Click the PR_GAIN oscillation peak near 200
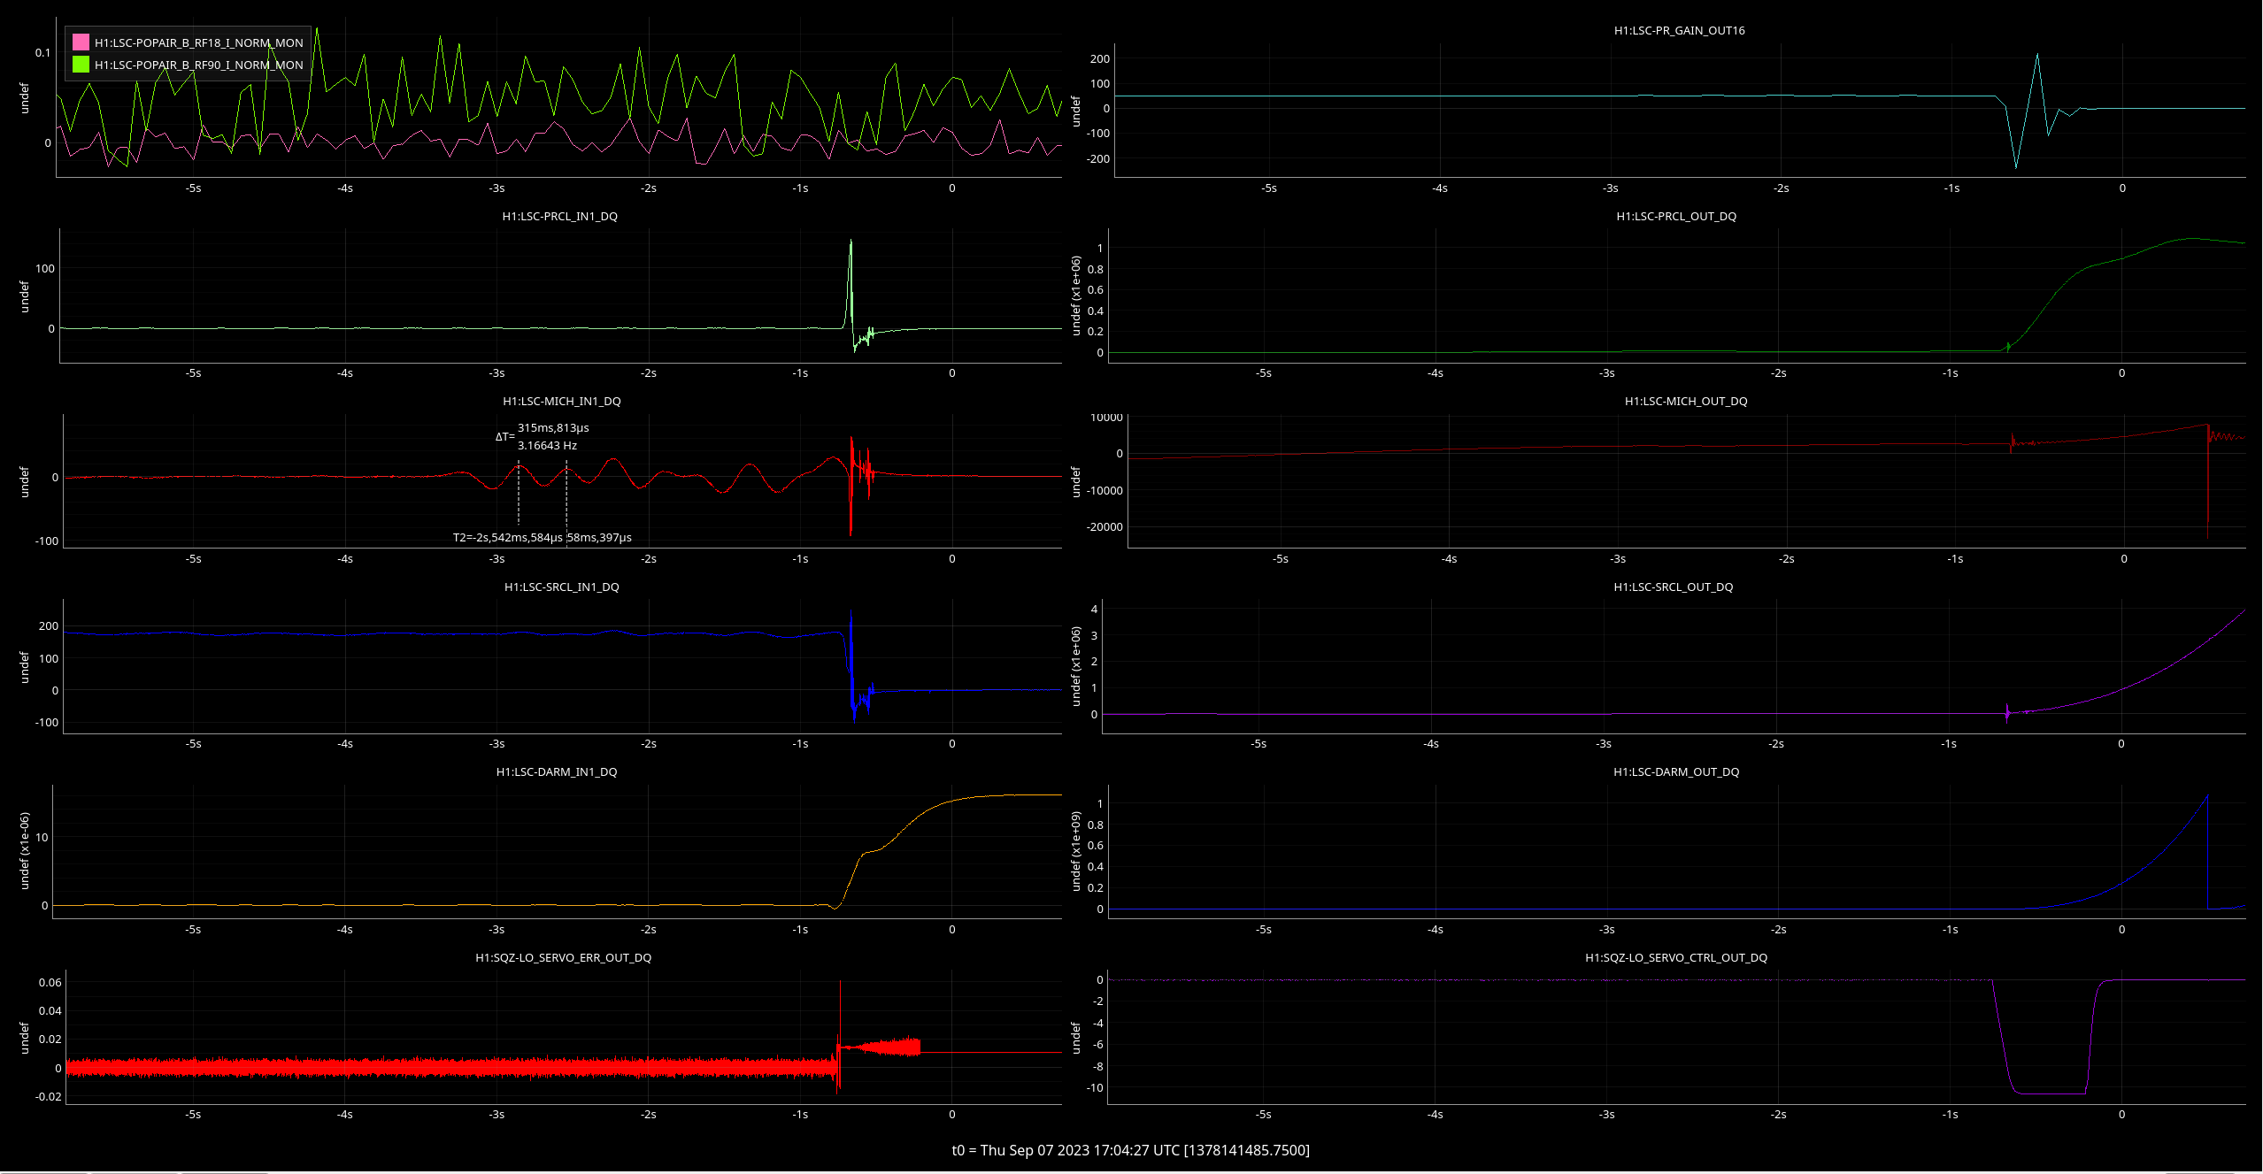Screen dimensions: 2263x1174 (x=2037, y=56)
